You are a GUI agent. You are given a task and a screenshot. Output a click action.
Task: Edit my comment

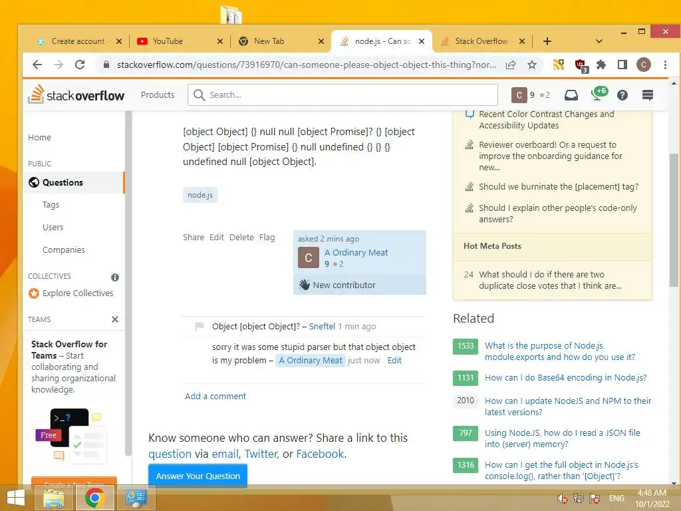click(394, 360)
